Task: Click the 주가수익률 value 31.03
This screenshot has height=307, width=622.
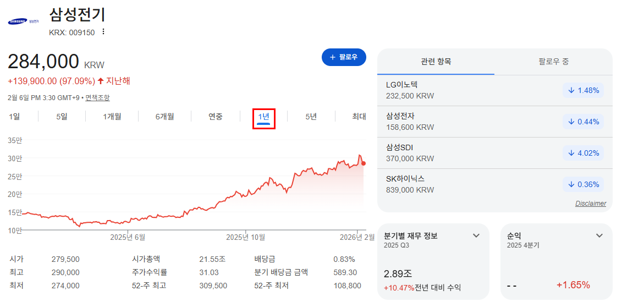Action: coord(208,272)
